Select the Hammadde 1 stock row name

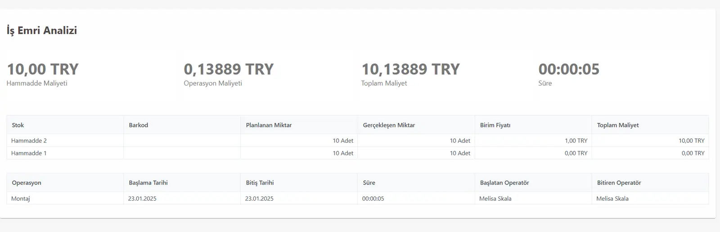point(29,153)
